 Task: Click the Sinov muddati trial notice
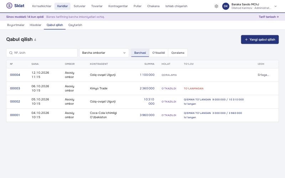(25, 17)
